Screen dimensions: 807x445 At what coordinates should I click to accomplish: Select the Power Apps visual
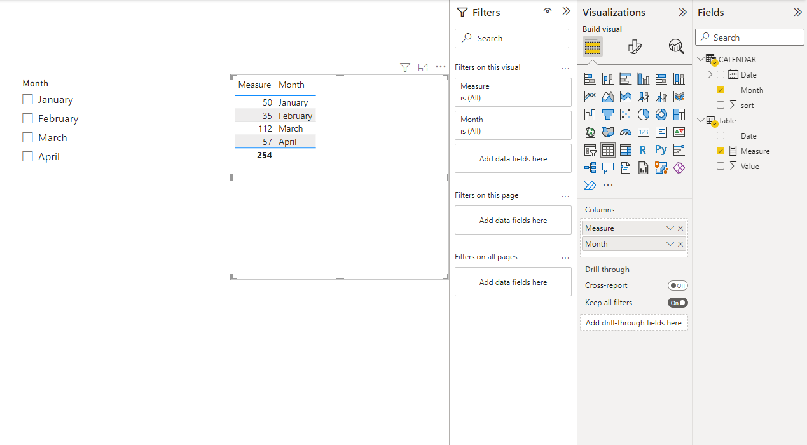679,168
